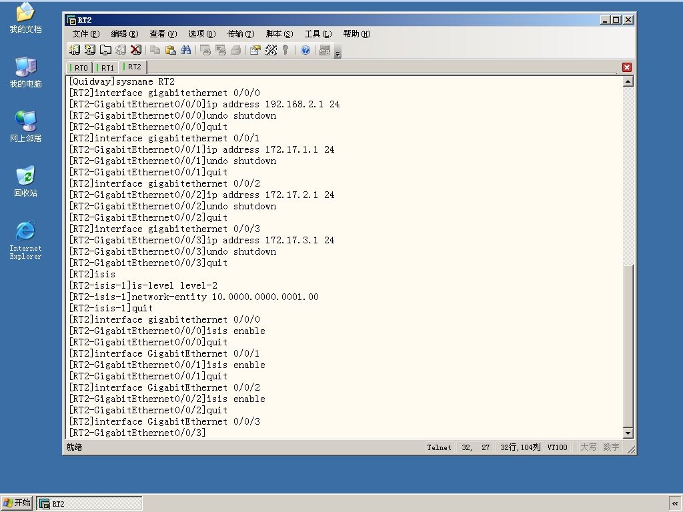Click the Connect in Tab icon

(105, 50)
